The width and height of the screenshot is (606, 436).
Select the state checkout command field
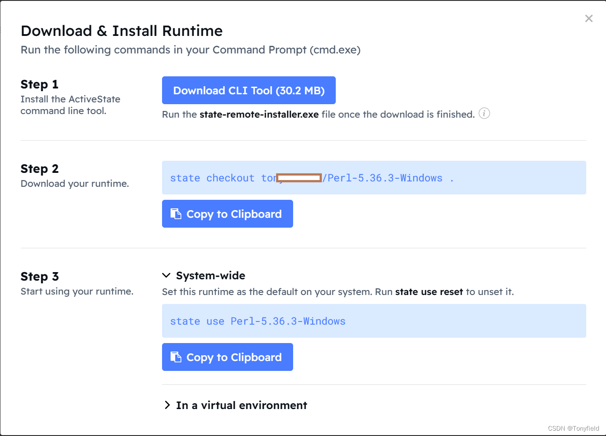click(374, 178)
